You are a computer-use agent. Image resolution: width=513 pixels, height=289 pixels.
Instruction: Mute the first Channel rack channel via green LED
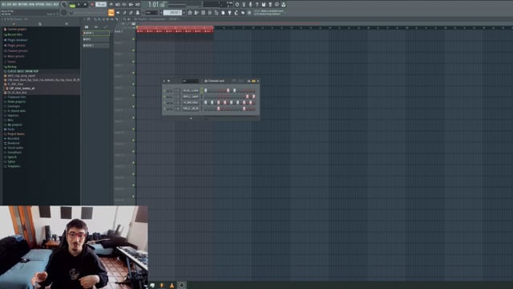[164, 91]
